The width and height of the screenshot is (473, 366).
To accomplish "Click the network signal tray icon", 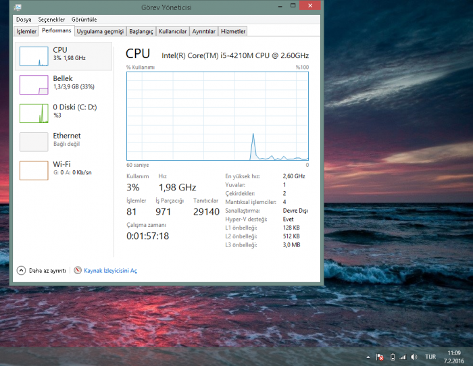I will 403,357.
